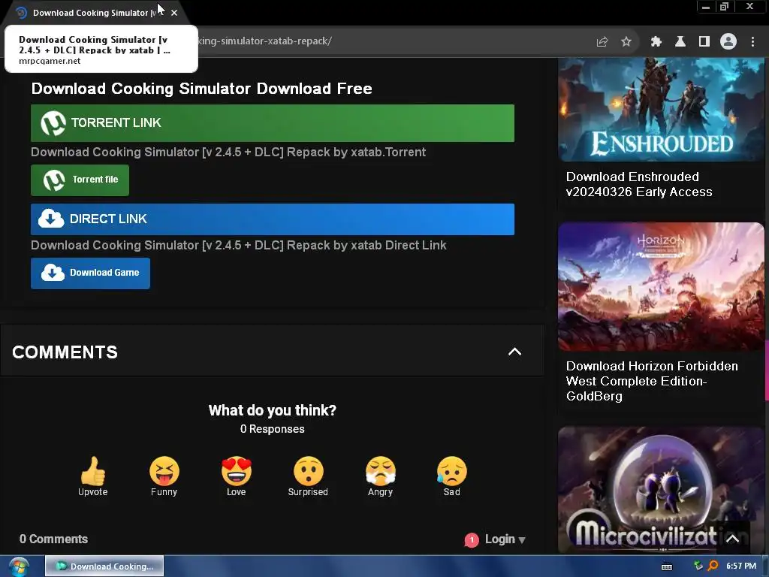
Task: Click the '0 Responses' text
Action: tap(272, 429)
